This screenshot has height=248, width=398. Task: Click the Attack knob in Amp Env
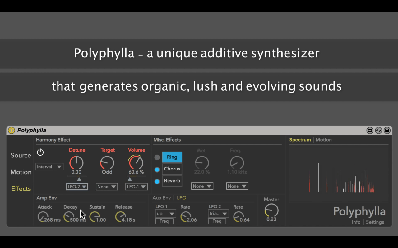tap(43, 217)
